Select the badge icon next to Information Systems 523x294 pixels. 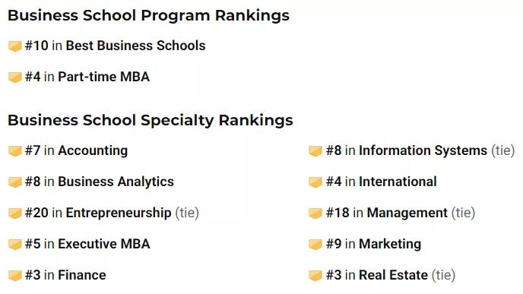(x=315, y=151)
